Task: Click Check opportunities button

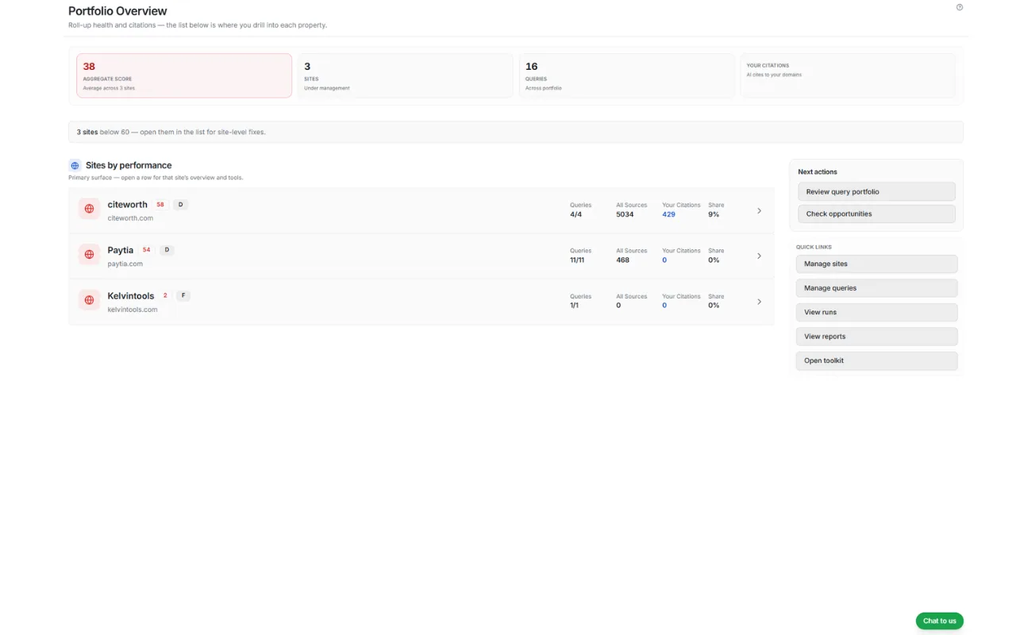Action: (x=876, y=214)
